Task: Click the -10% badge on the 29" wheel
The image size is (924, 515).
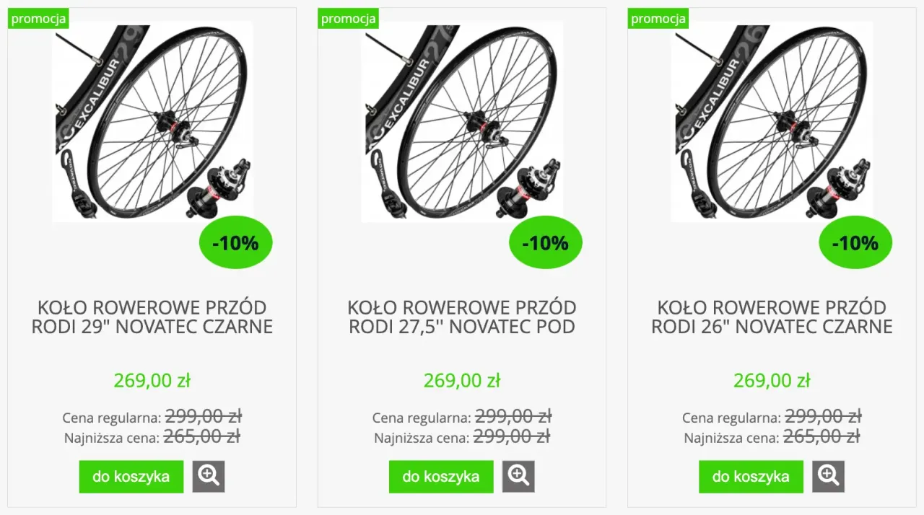Action: [235, 242]
